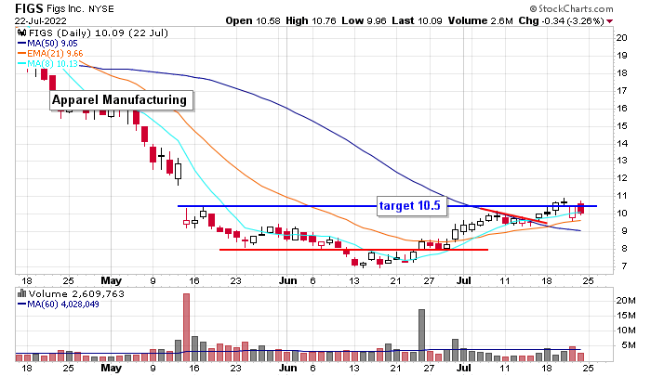Click the 20M volume axis label
This screenshot has width=651, height=376.
coord(626,300)
